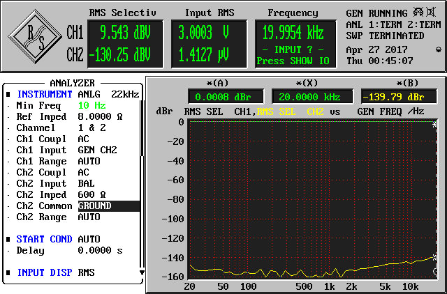Click the Rohde & Schwarz logo
Screen dimensions: 447x294
(x=35, y=36)
